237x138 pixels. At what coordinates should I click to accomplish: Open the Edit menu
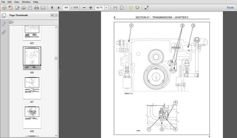click(x=10, y=2)
